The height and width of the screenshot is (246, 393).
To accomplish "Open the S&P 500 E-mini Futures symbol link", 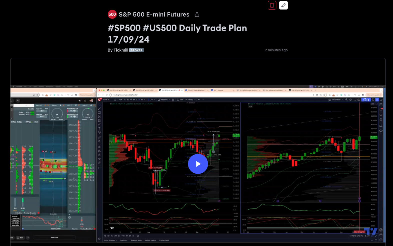I will coord(154,15).
